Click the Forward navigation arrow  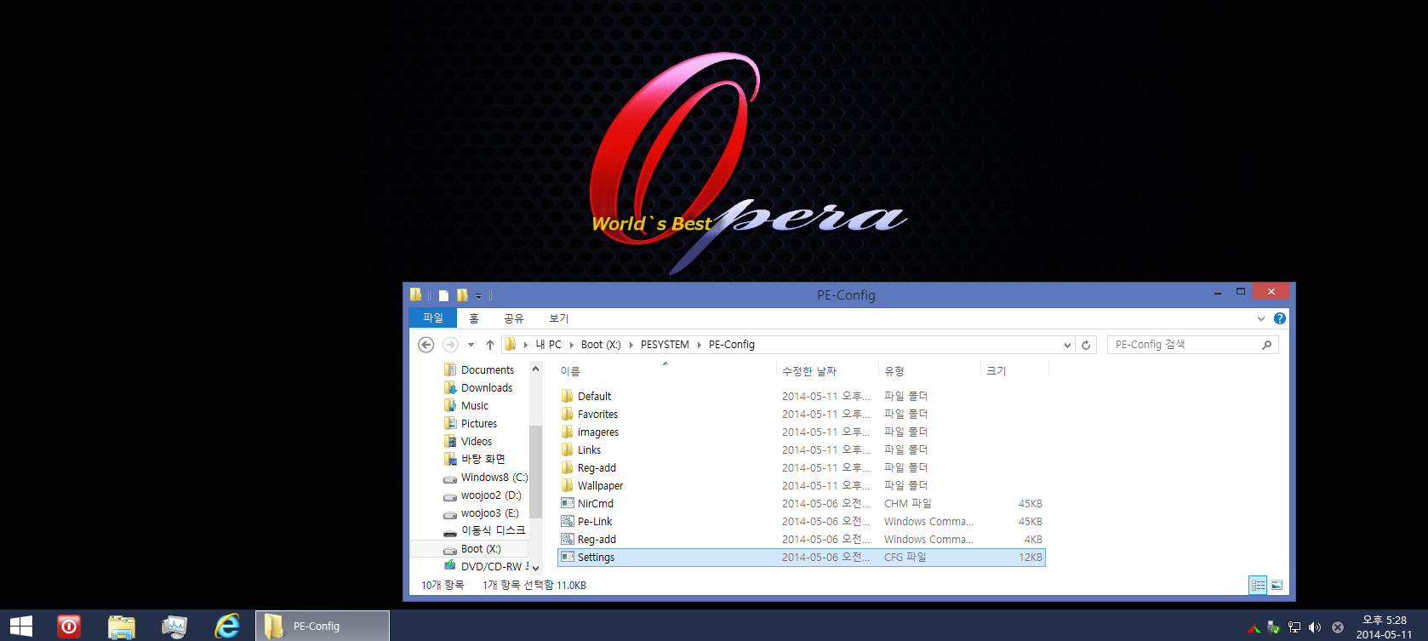450,345
